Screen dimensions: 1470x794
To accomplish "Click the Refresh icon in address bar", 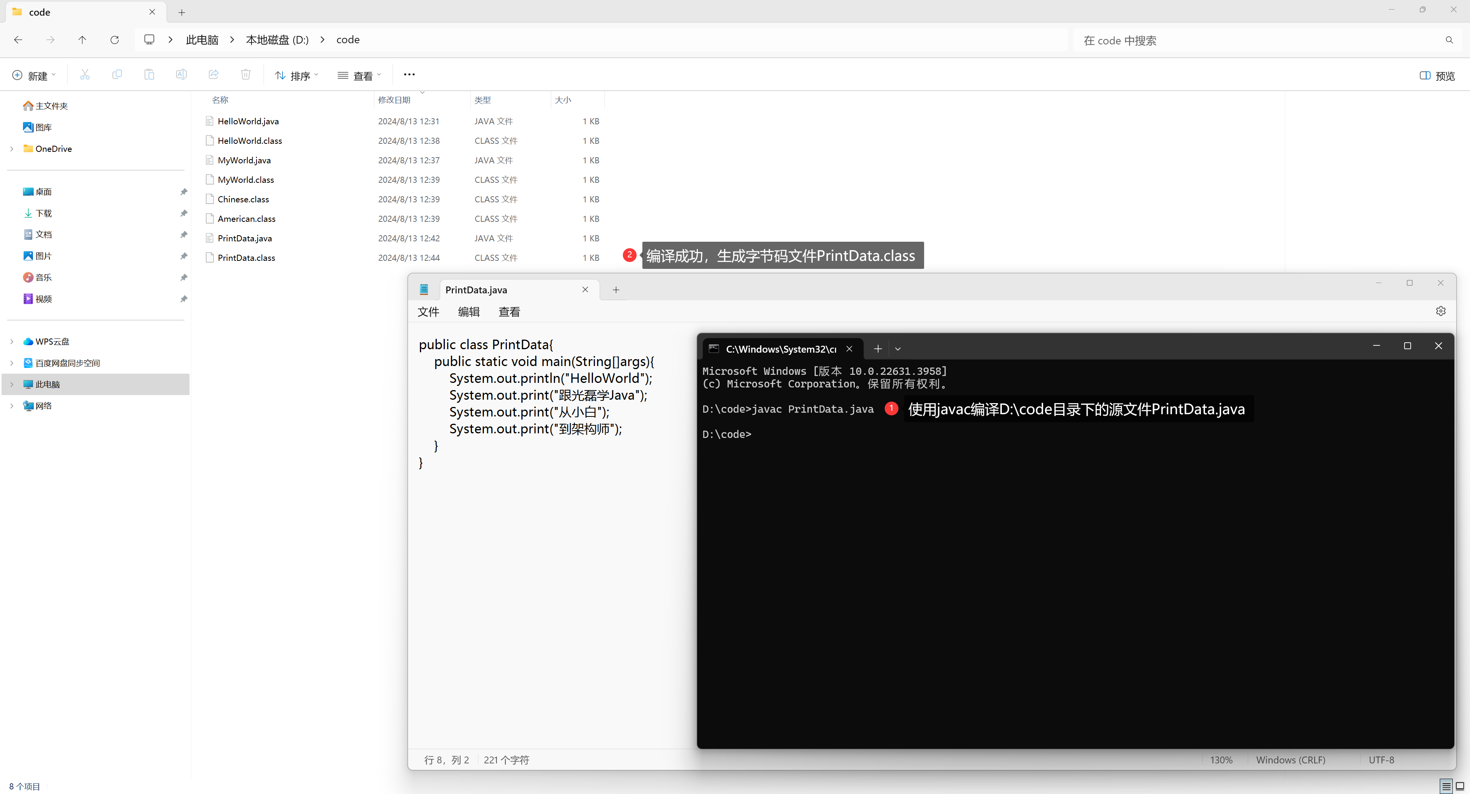I will [115, 40].
